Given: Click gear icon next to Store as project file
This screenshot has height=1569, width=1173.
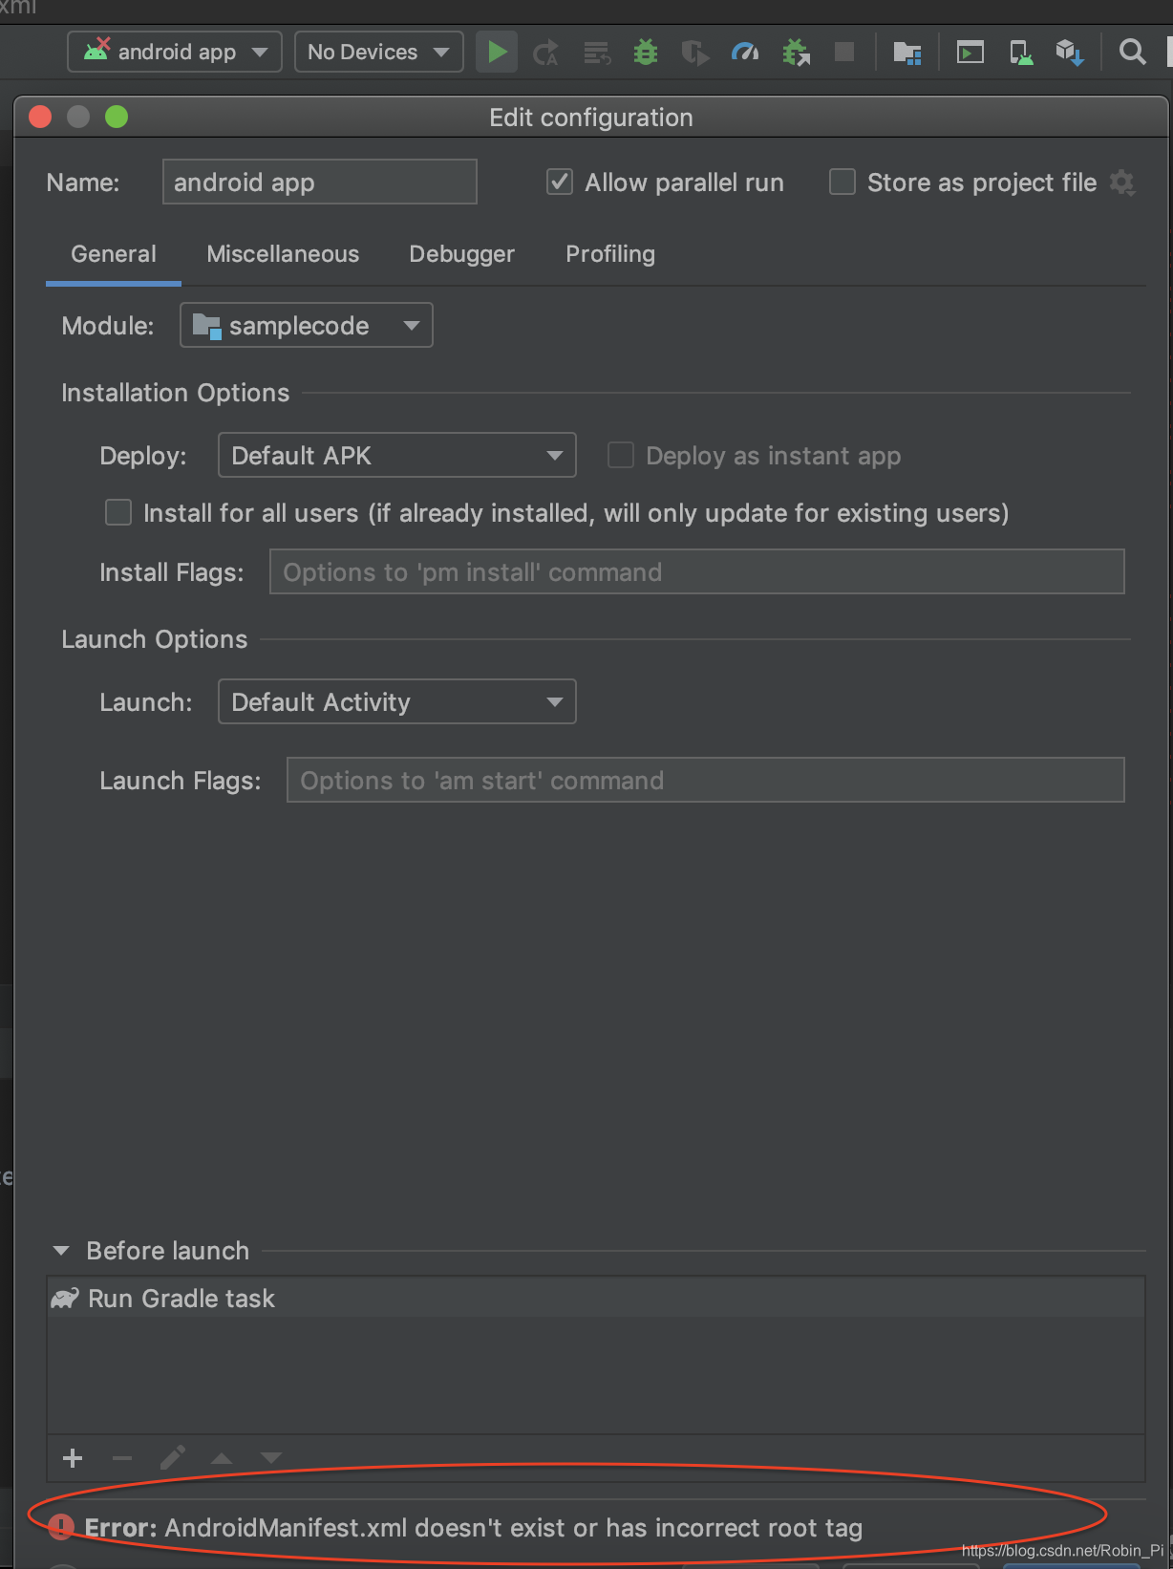Looking at the screenshot, I should pos(1122,183).
